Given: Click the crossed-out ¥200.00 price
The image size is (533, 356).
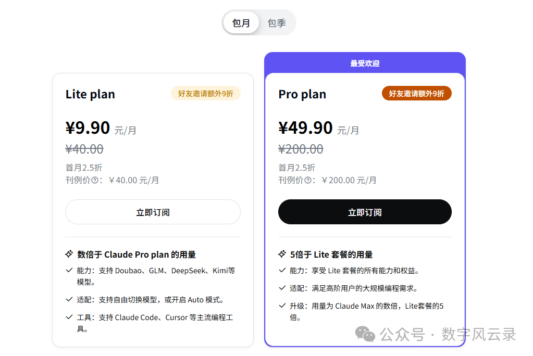Looking at the screenshot, I should [301, 149].
